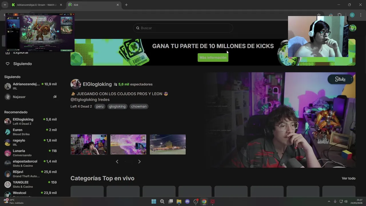The height and width of the screenshot is (206, 366).
Task: Click the Más información button
Action: [213, 58]
